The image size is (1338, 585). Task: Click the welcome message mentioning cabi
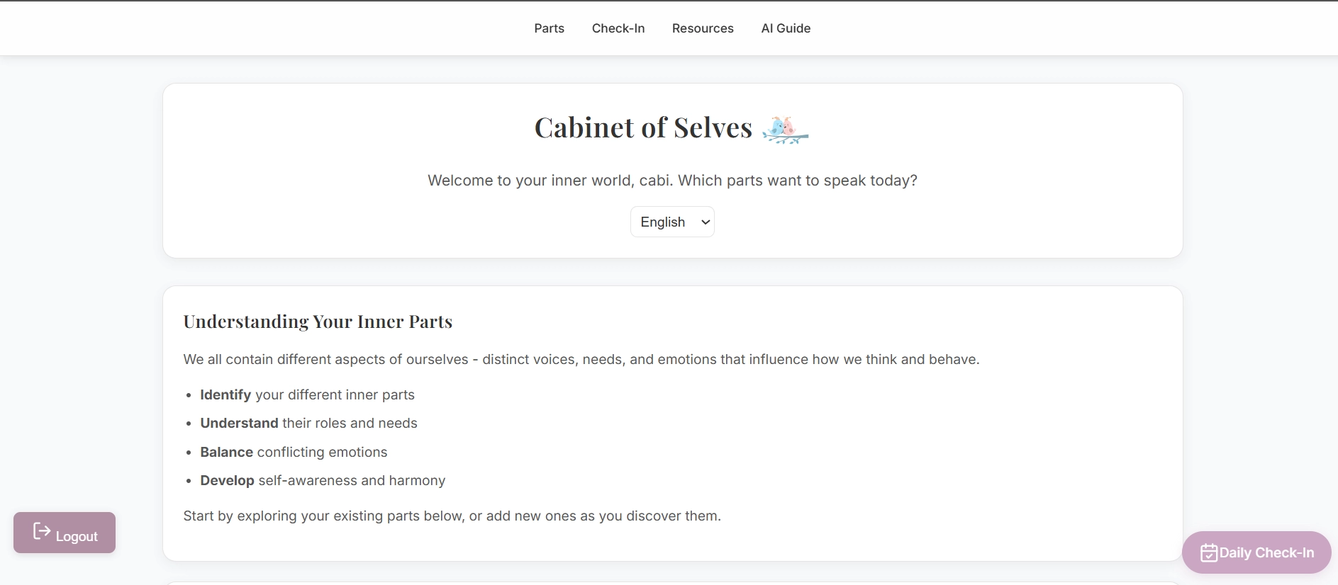(671, 181)
